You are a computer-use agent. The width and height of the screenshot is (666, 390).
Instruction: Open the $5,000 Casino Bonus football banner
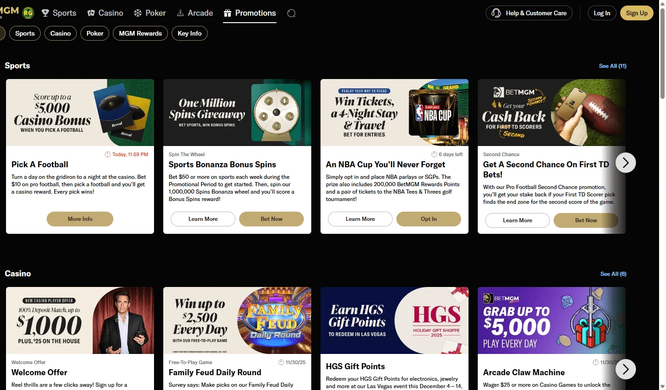(x=80, y=113)
